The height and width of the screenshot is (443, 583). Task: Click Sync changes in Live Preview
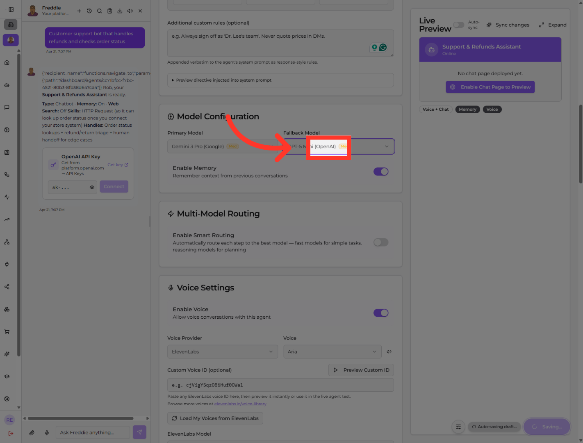coord(508,25)
